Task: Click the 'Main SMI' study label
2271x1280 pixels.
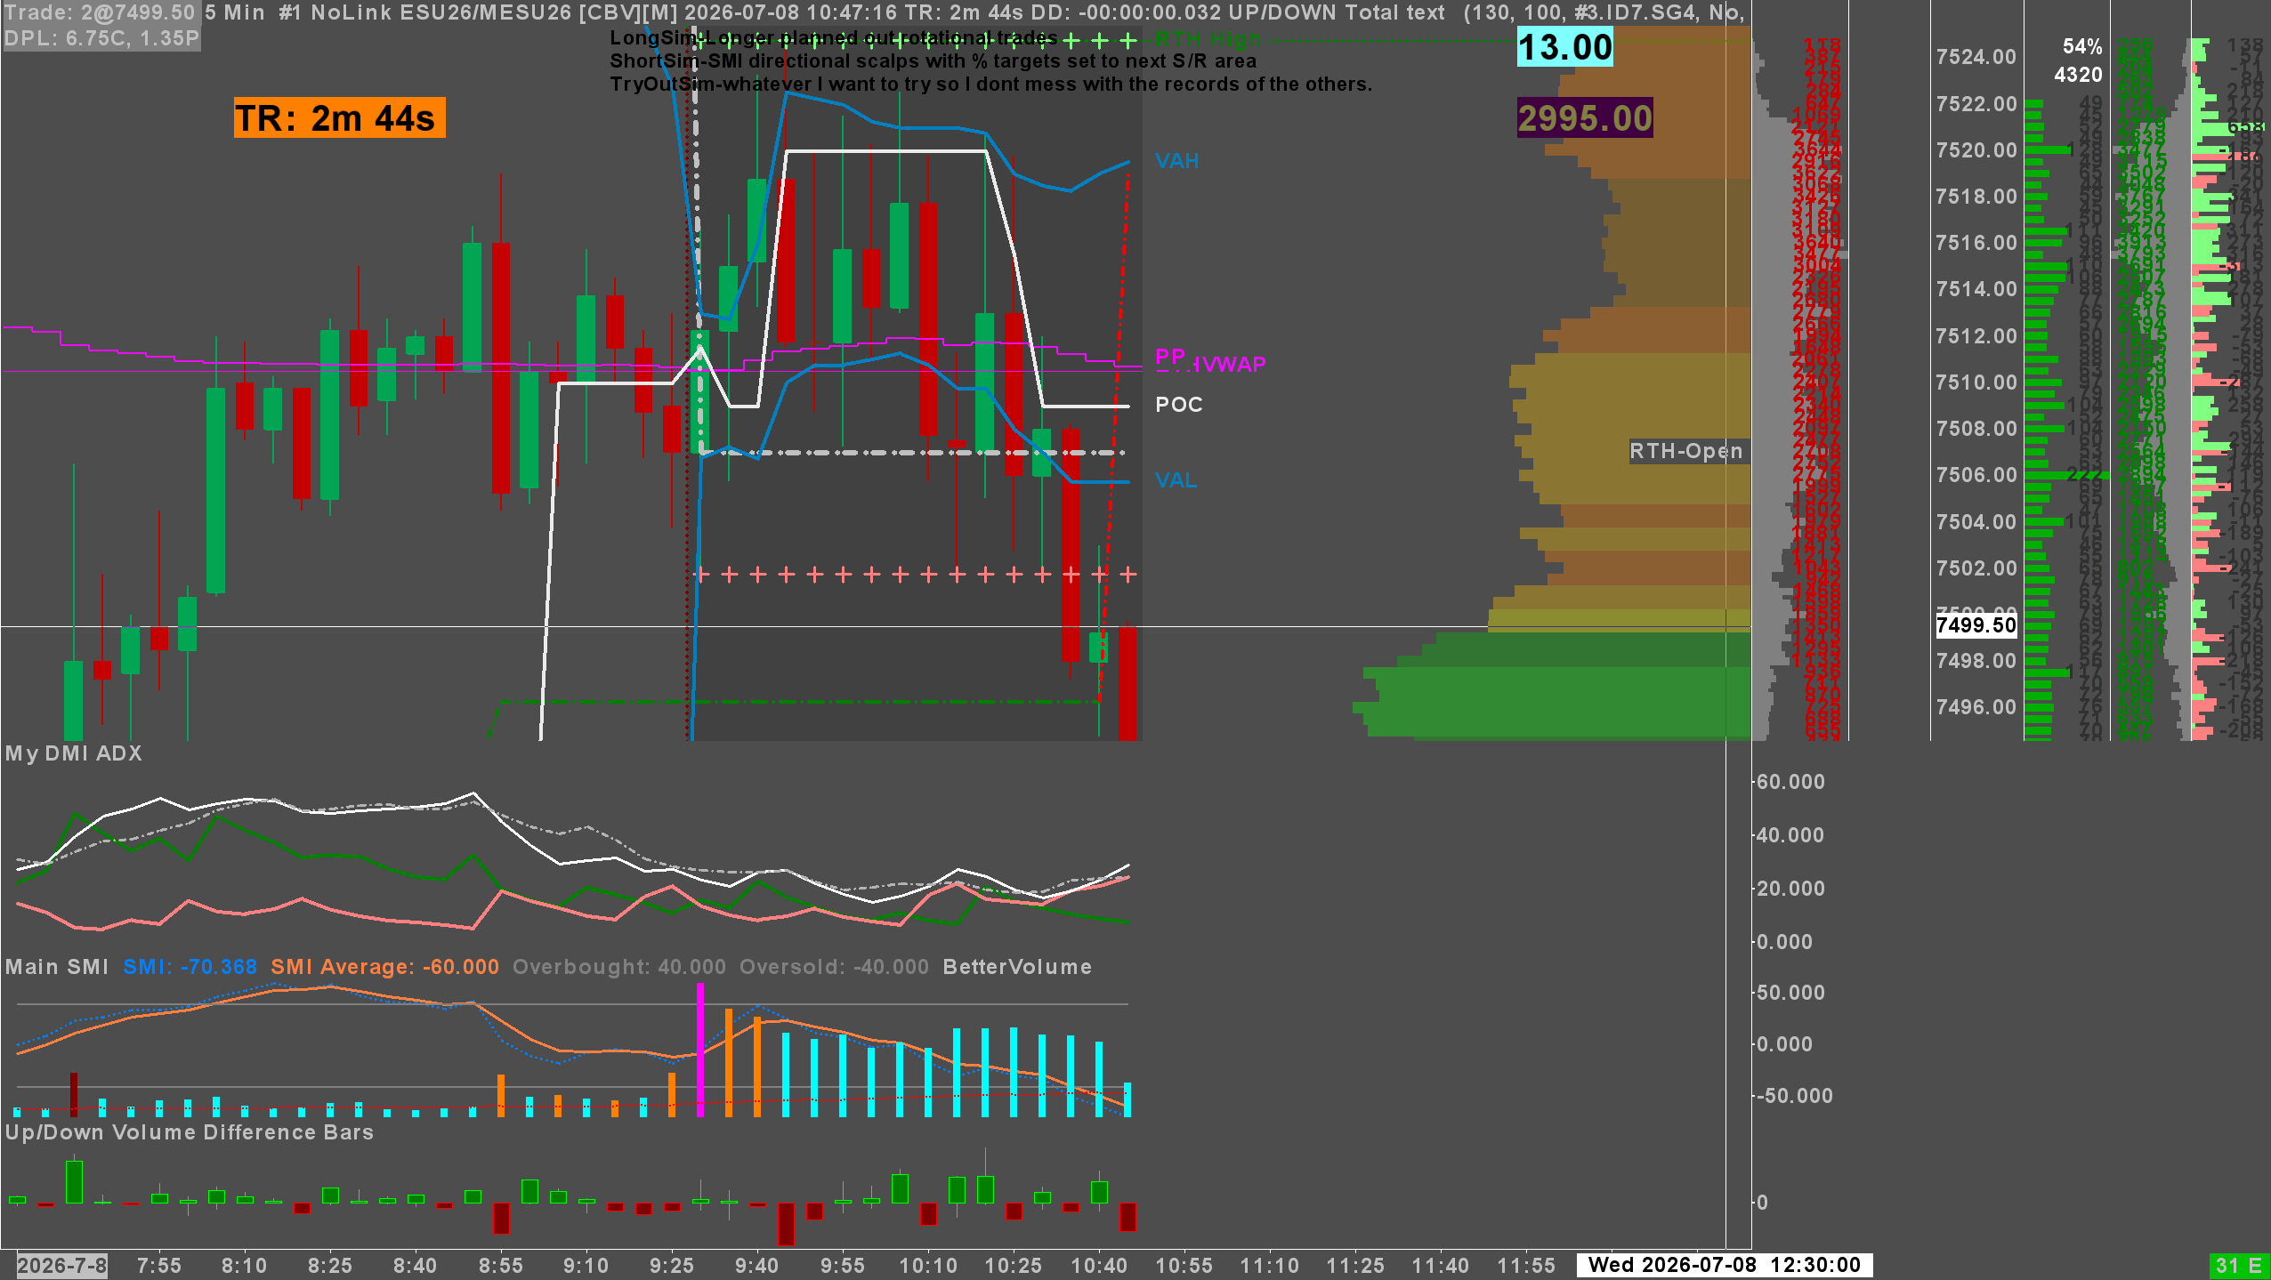Action: point(57,967)
